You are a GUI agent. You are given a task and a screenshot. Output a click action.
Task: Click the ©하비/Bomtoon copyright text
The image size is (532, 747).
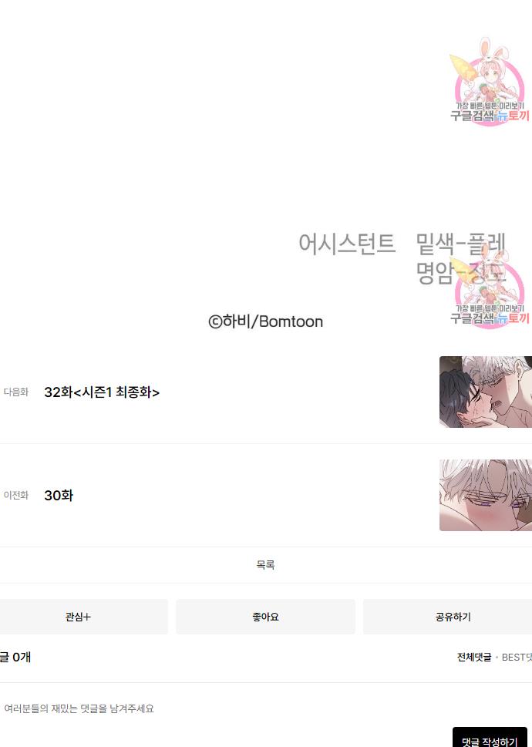(265, 321)
